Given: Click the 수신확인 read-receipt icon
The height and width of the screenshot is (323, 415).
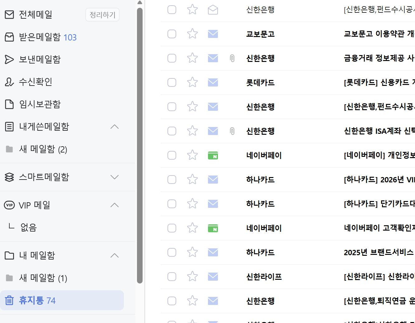Looking at the screenshot, I should pos(9,82).
